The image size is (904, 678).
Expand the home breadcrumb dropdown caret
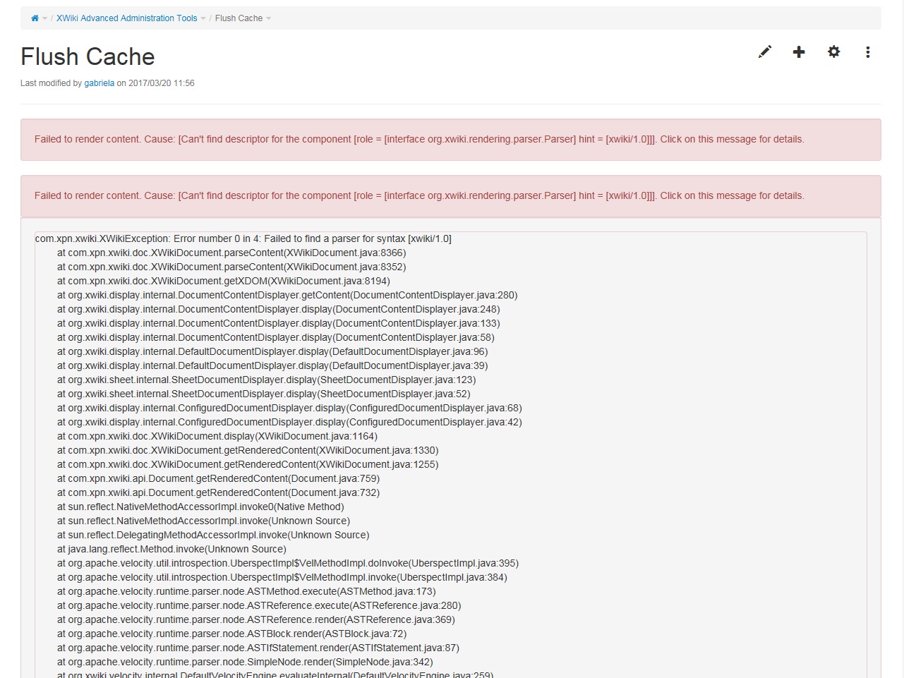pyautogui.click(x=44, y=18)
